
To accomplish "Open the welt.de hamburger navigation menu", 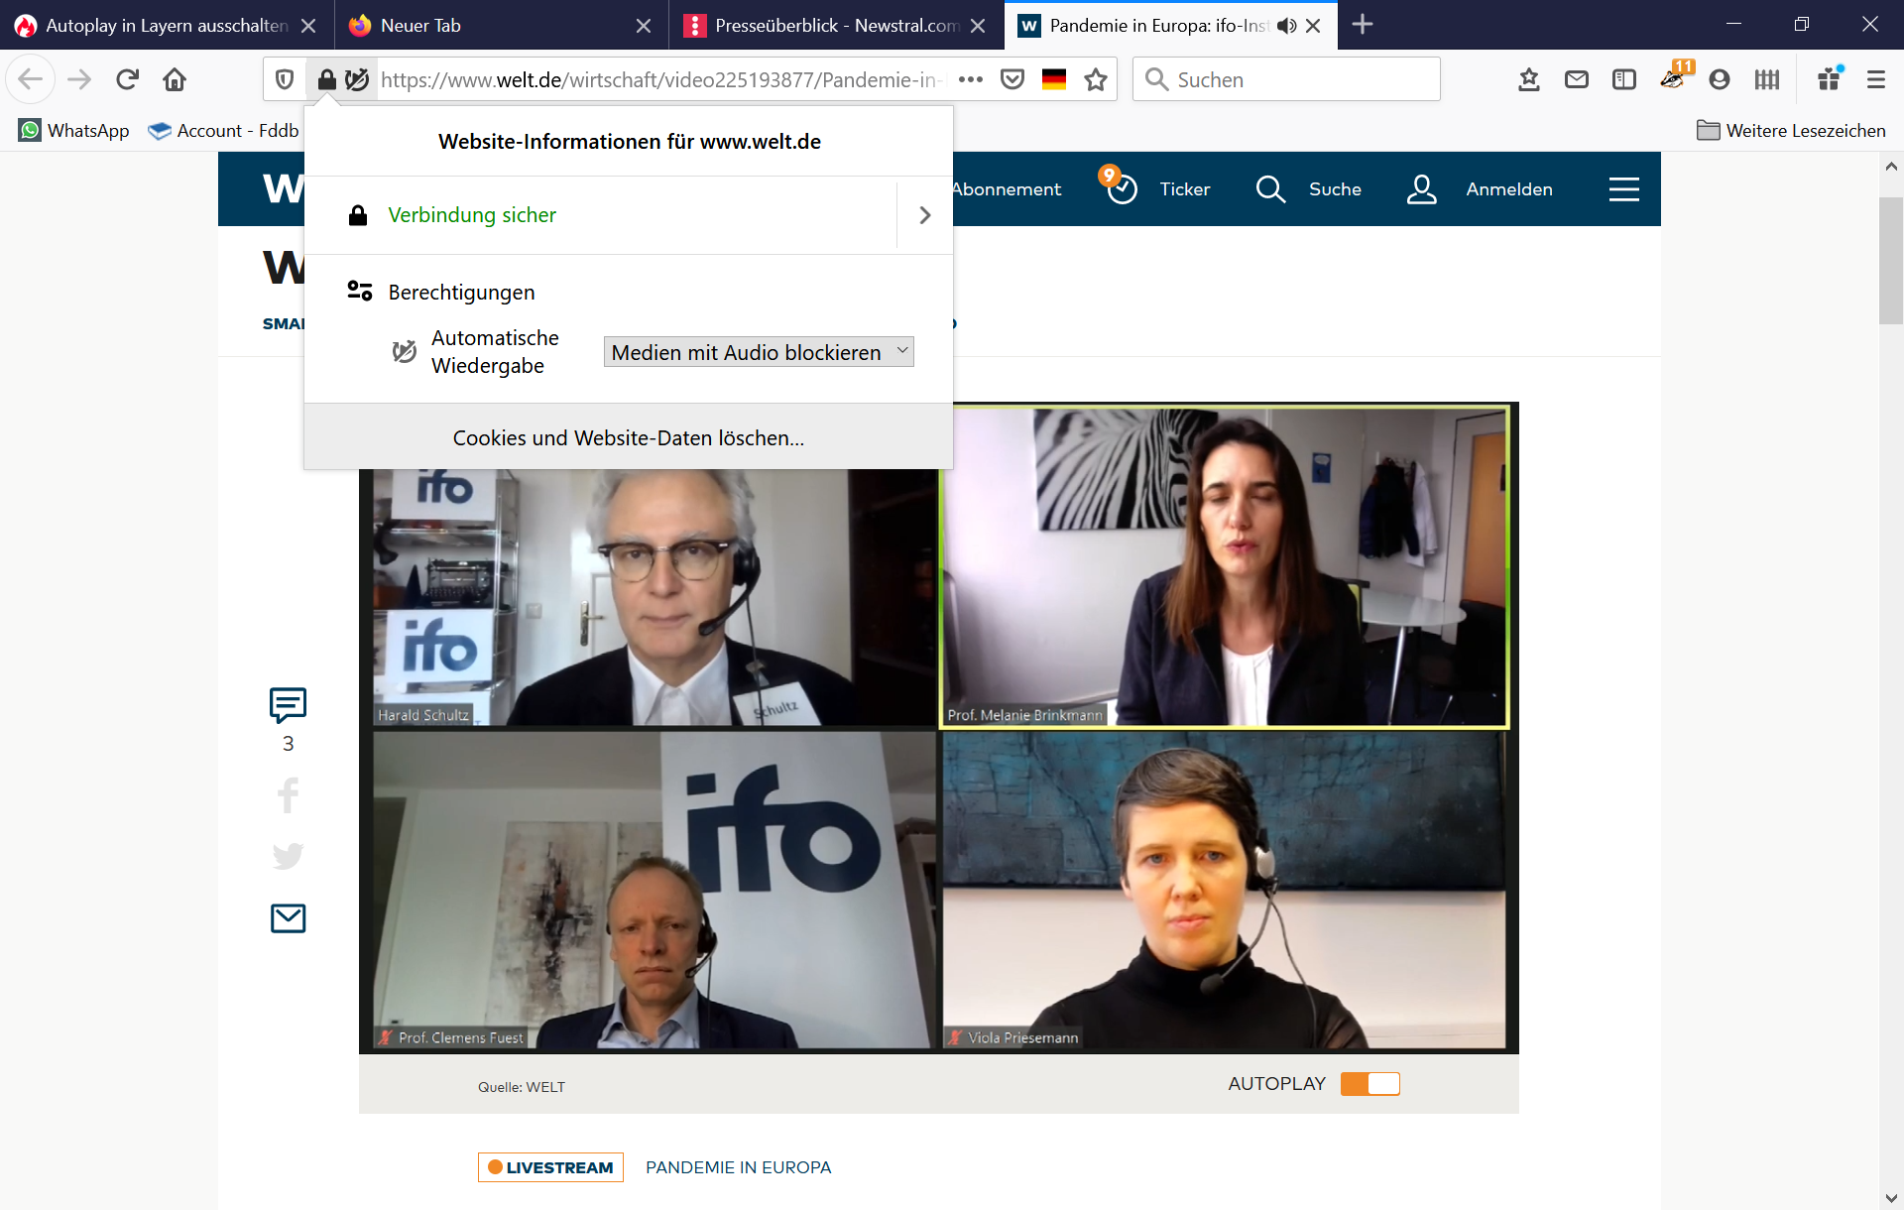I will point(1623,188).
